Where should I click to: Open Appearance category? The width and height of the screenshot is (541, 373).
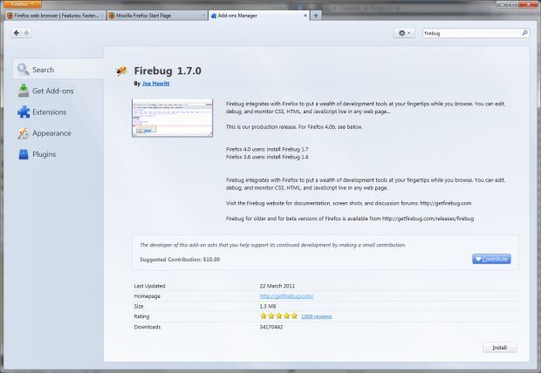coord(58,133)
